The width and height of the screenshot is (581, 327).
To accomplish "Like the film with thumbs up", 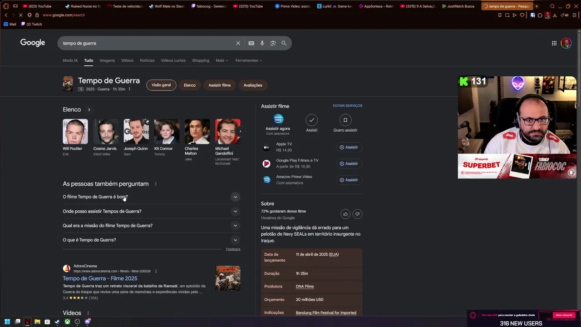I will [345, 214].
